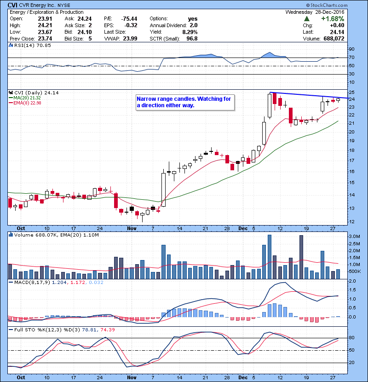Click the EPS value -0.32

point(131,25)
